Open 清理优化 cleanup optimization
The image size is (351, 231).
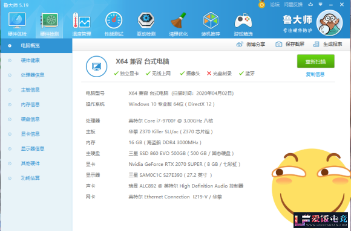pos(179,24)
